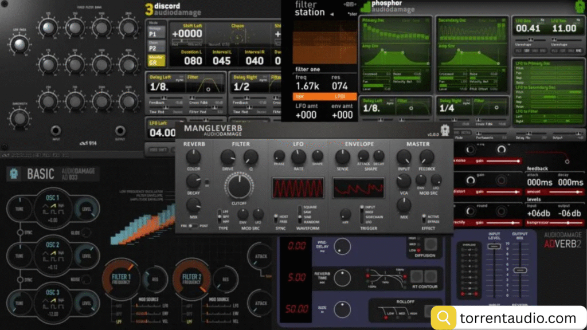The width and height of the screenshot is (587, 330).
Task: Click the Mangleverb LFO waveform display
Action: click(x=297, y=188)
